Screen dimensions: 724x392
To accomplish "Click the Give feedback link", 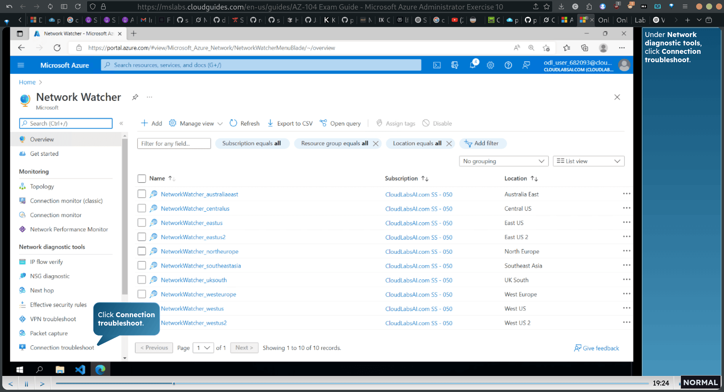I will [x=597, y=348].
